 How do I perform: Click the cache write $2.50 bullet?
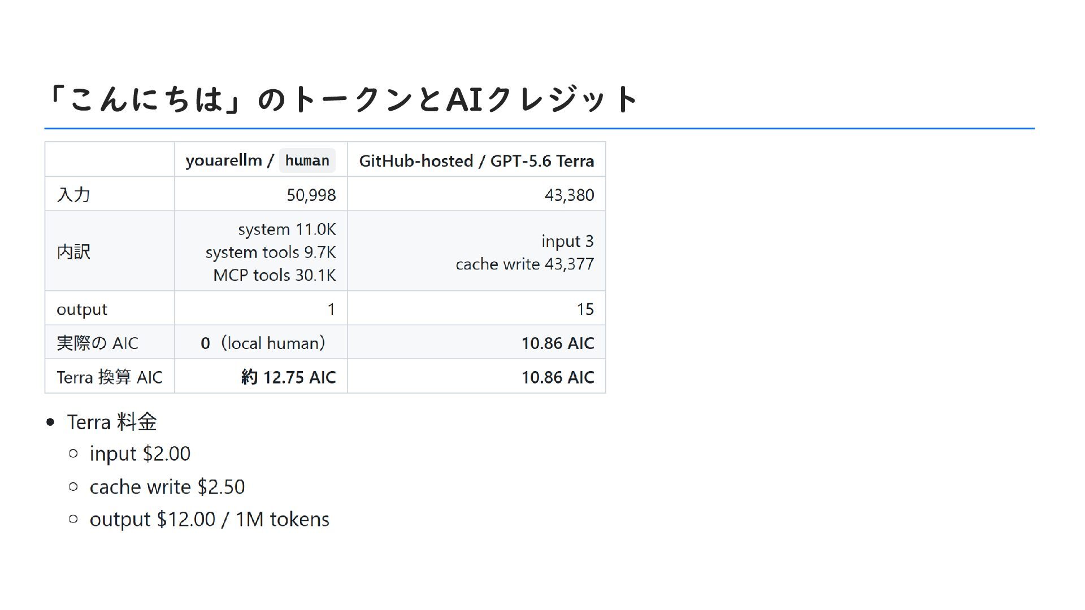(167, 486)
